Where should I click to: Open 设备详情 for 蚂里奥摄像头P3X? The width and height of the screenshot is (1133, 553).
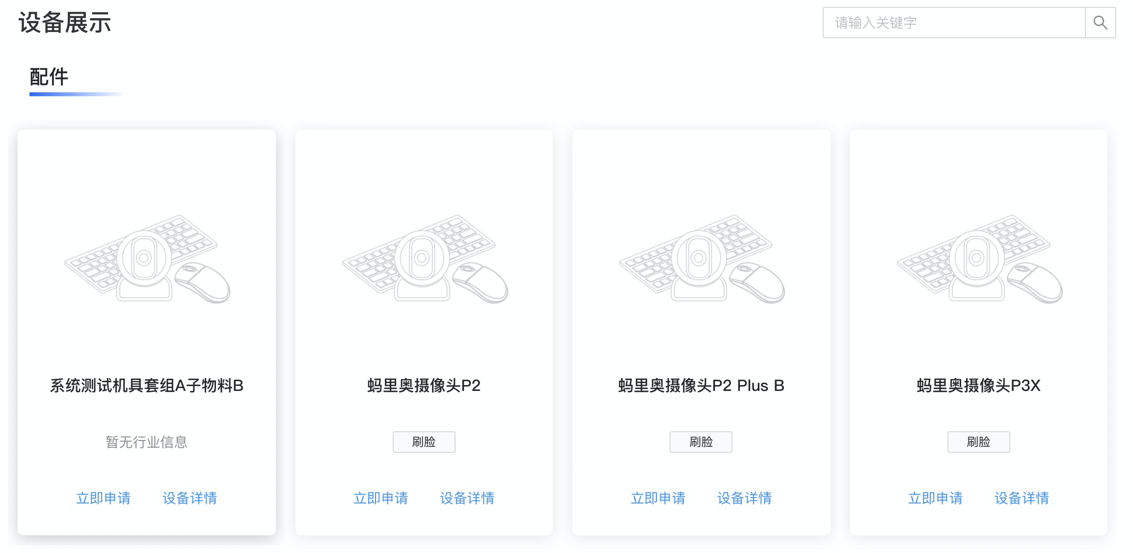click(x=1022, y=498)
